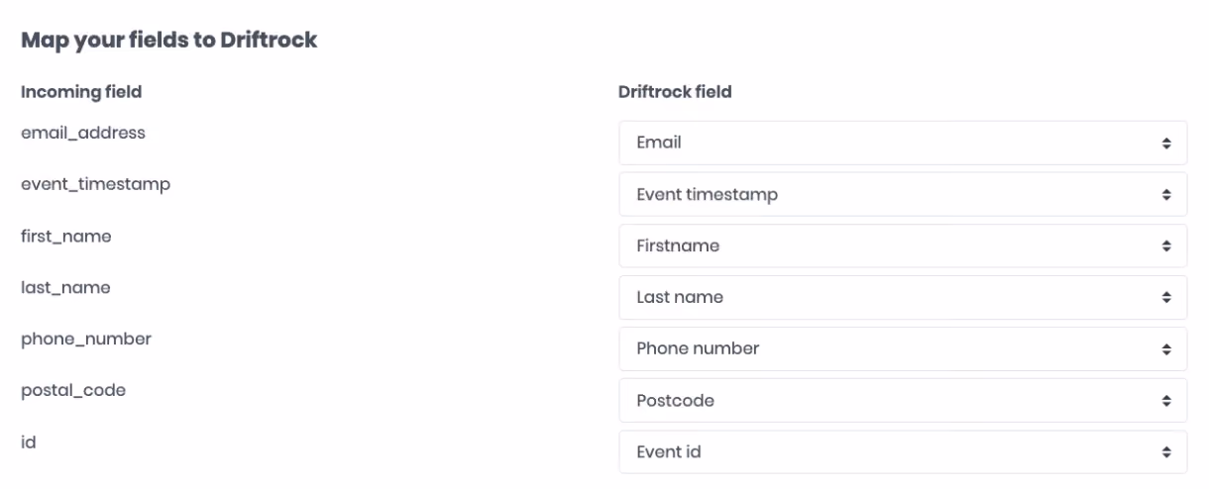Click the arrow icon on Event id select

[x=1166, y=452]
